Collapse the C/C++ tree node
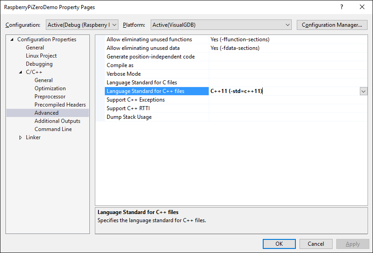Viewport: 373px width, 253px height. pyautogui.click(x=20, y=72)
